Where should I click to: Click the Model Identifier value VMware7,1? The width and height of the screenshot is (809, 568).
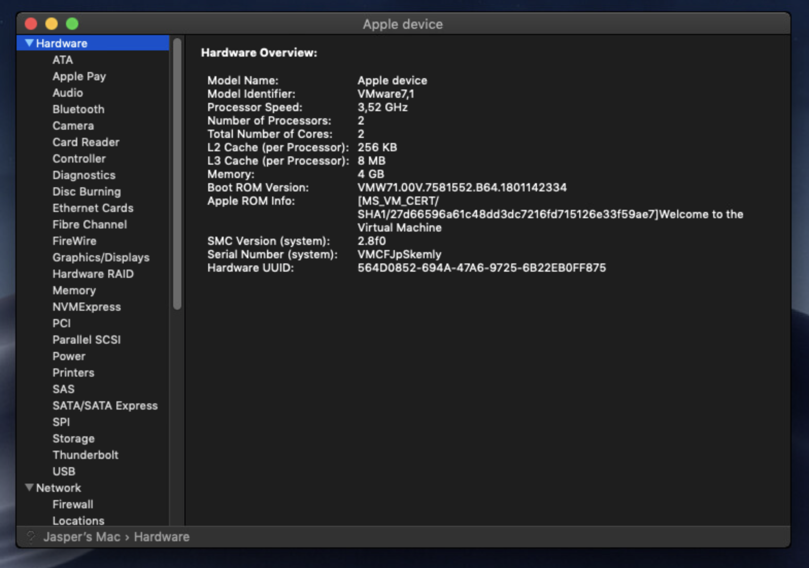pyautogui.click(x=386, y=94)
